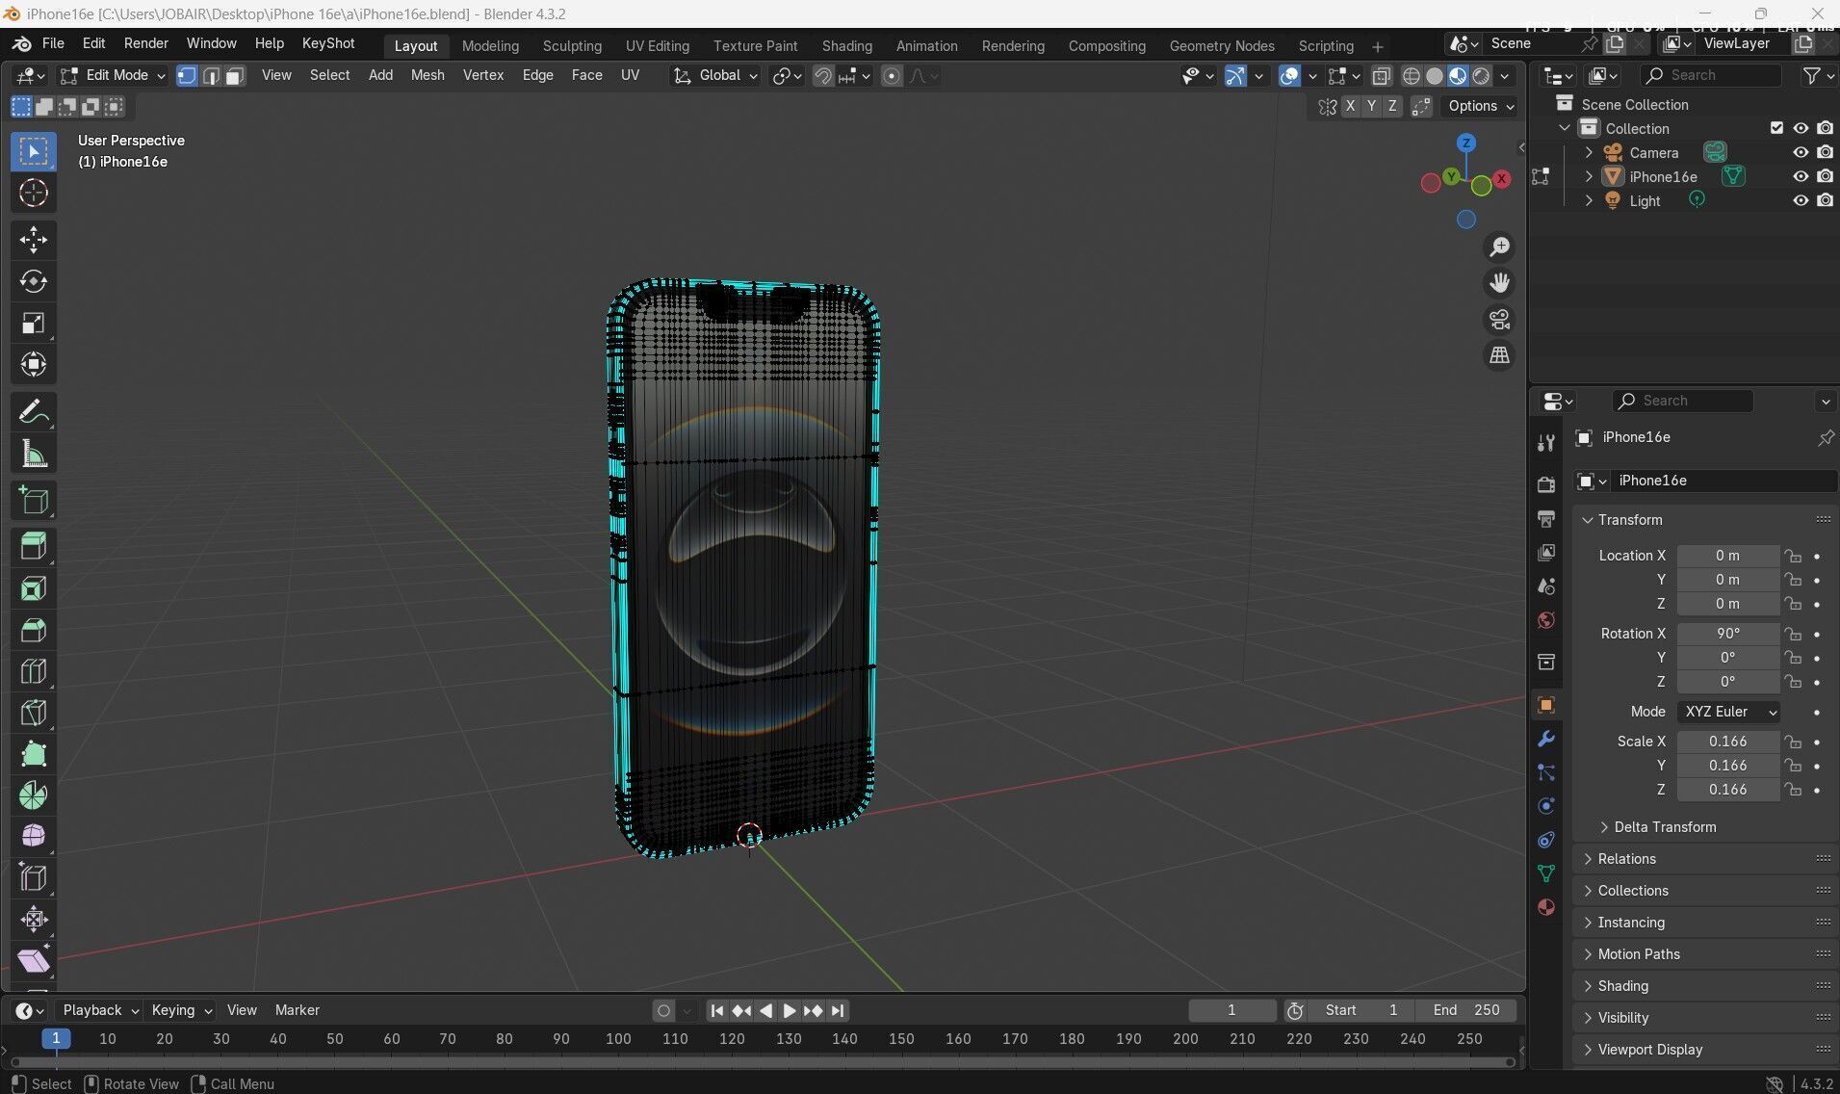Select the Extrude Region tool
Screen dimensions: 1840x1094
pyautogui.click(x=34, y=546)
